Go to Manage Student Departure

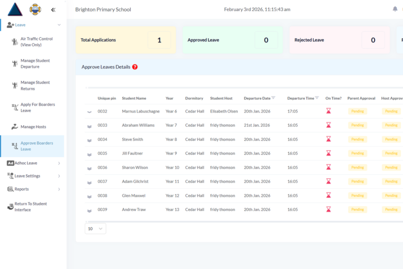point(35,64)
